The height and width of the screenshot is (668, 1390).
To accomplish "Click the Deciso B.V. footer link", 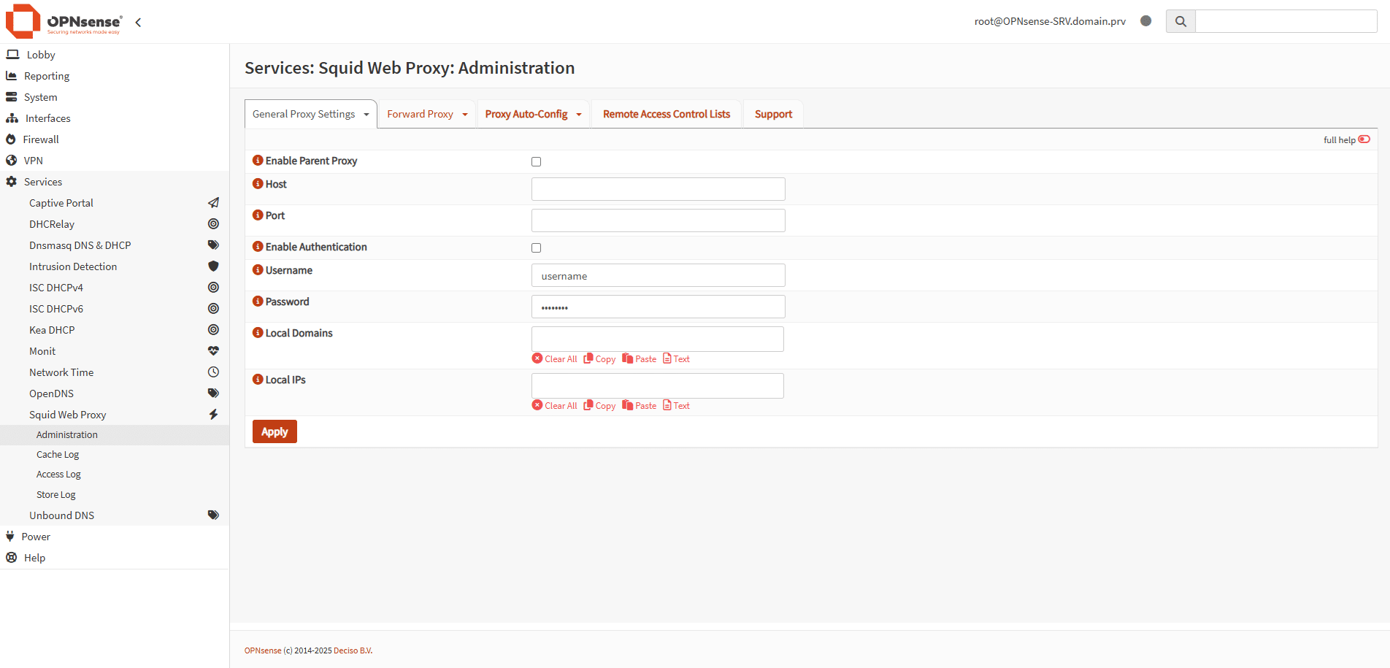I will (x=353, y=650).
